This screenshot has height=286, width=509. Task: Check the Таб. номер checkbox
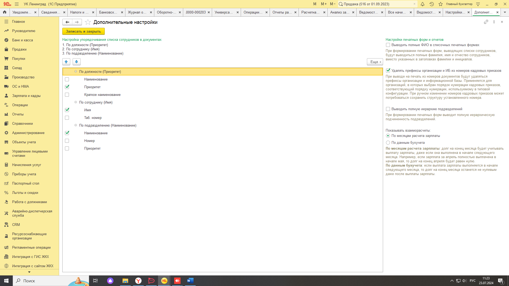[67, 118]
